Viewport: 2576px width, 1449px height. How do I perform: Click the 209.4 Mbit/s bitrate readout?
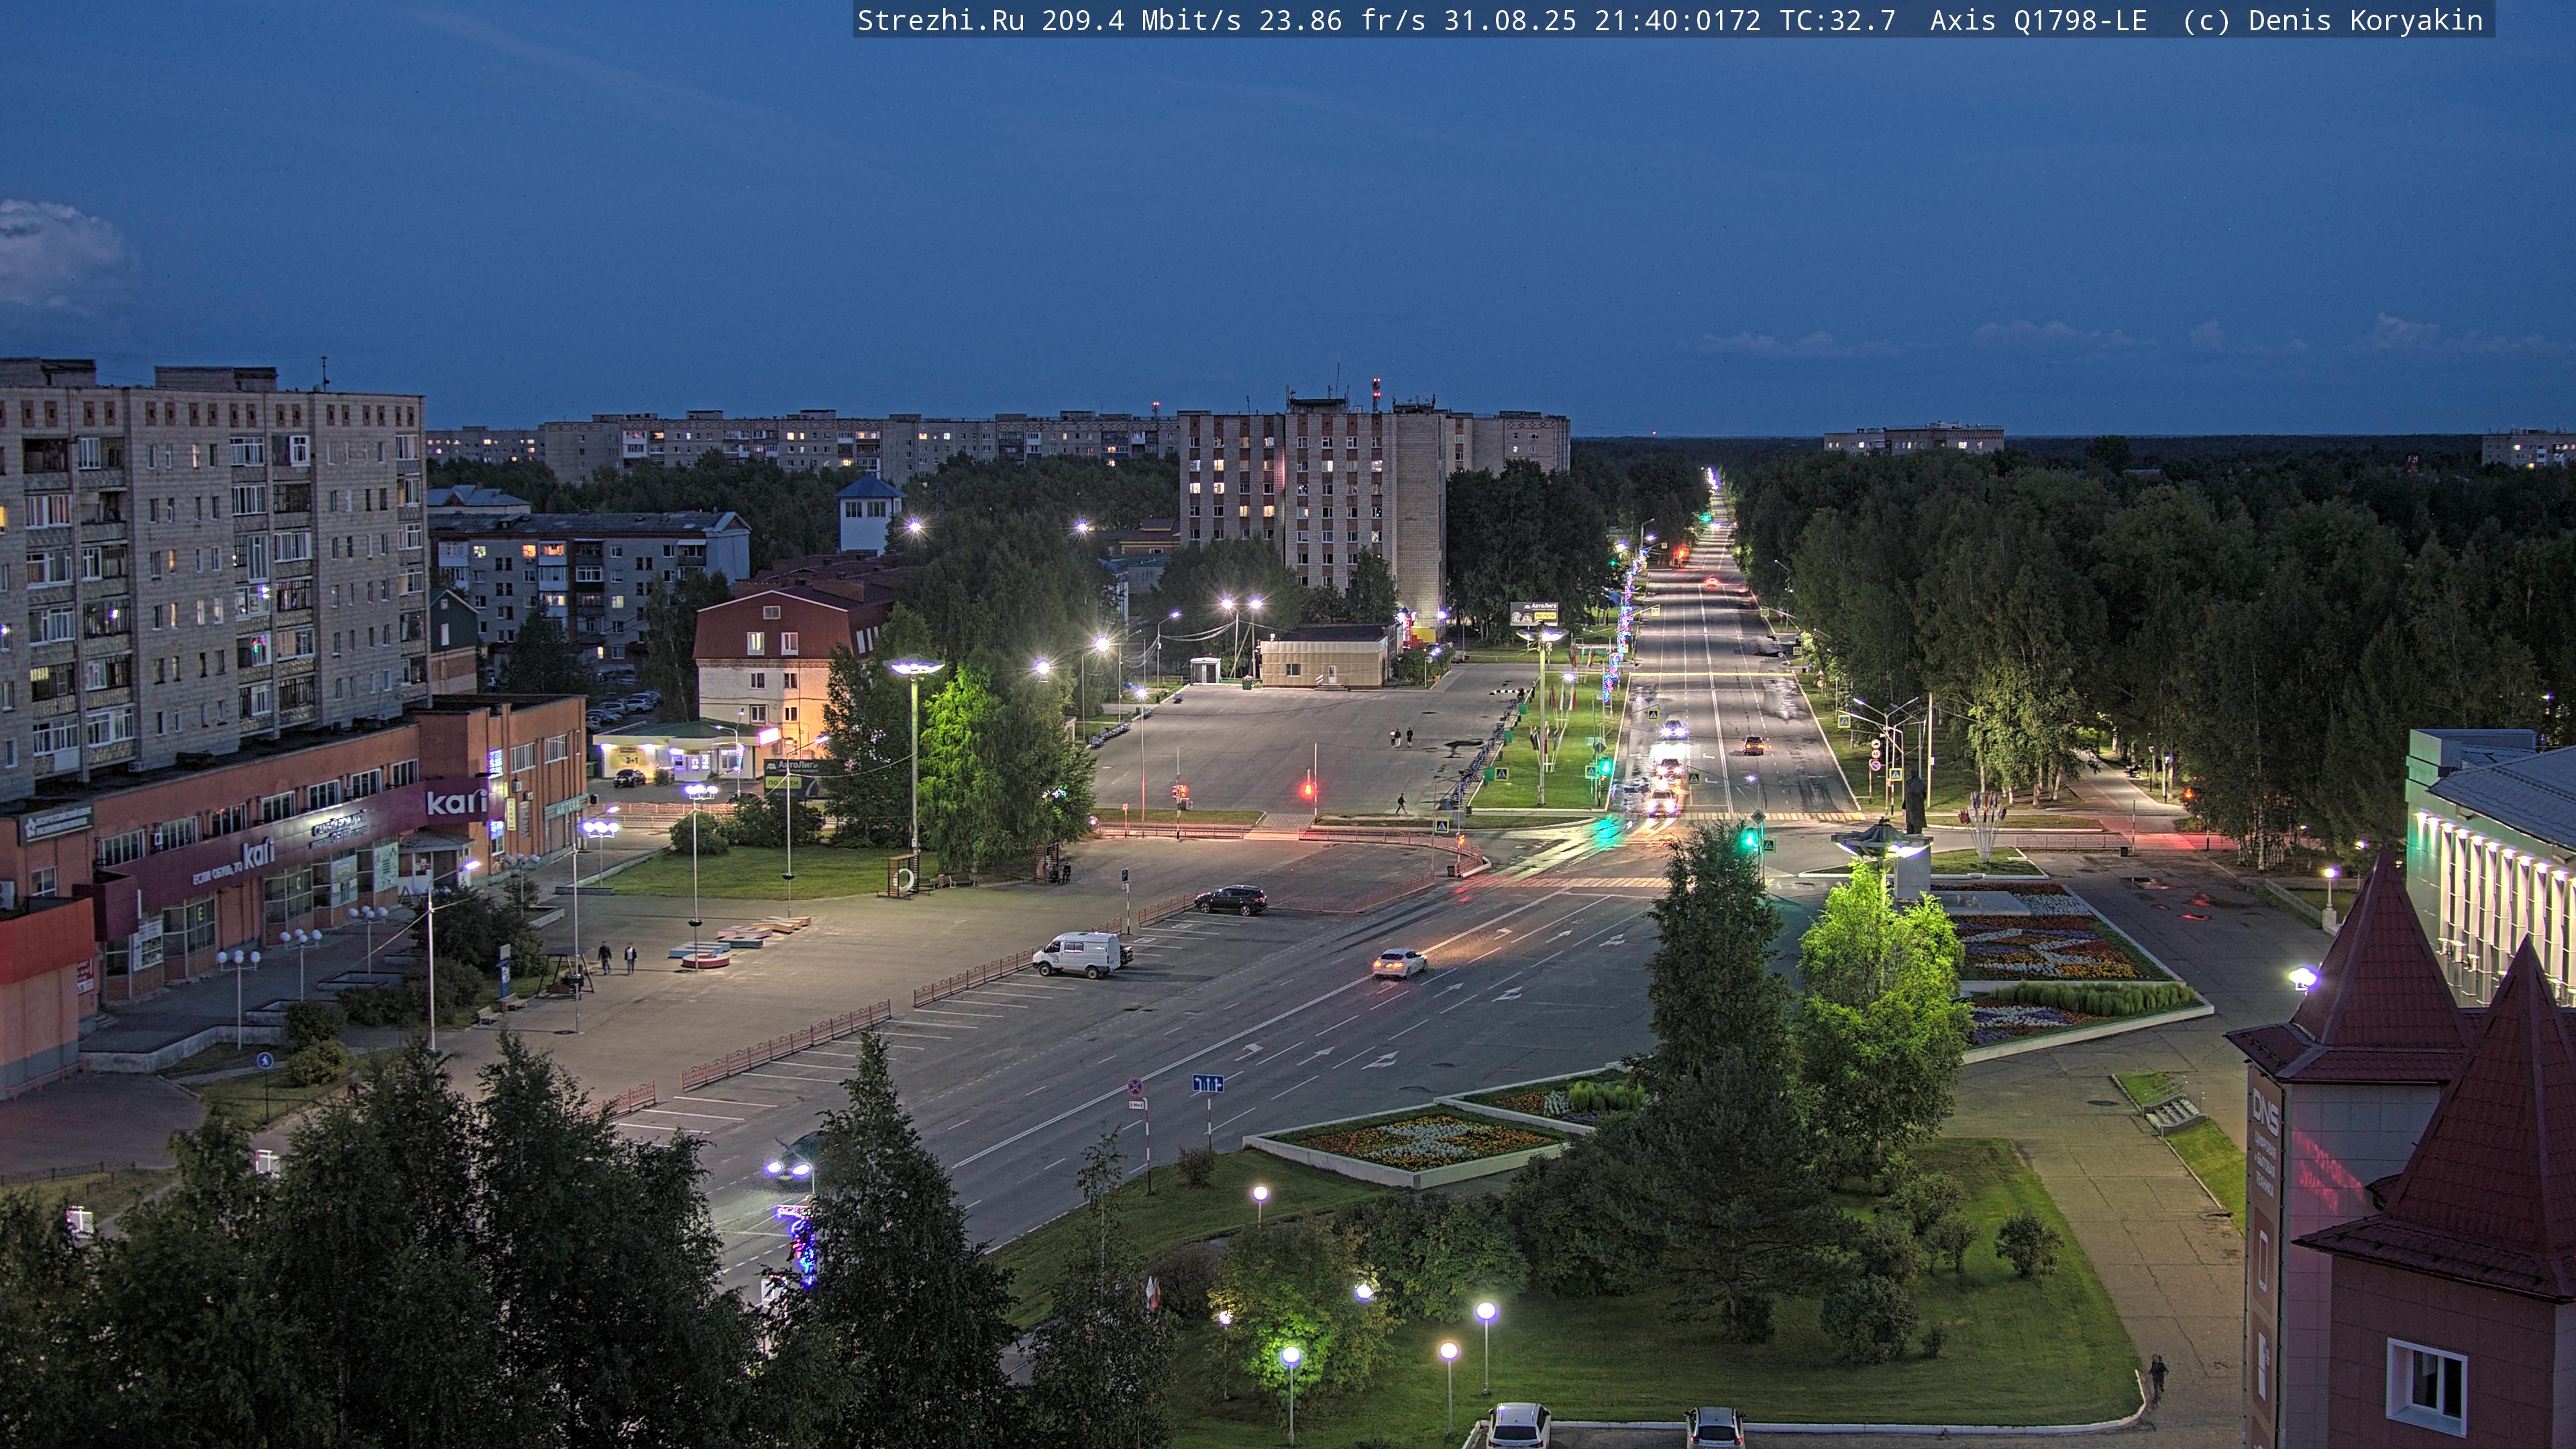[1140, 20]
